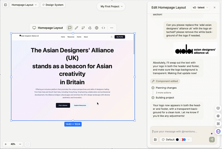The image size is (222, 149).
Task: Click the search icon in preview header
Action: (x=112, y=37)
